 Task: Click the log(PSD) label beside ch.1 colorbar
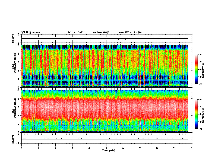tap(203, 71)
